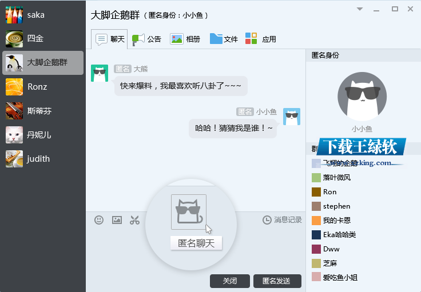Click message bubble 快来爆料，我最喜欢听八卦了

tap(181, 86)
